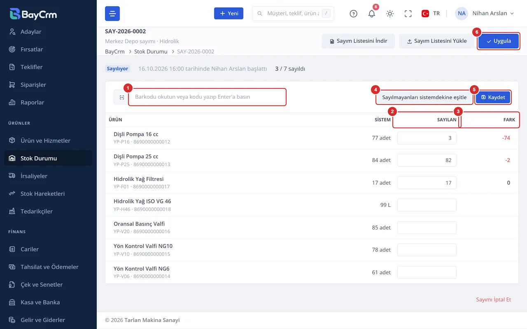Switch theme with the sun icon
The image size is (527, 329).
pos(390,14)
